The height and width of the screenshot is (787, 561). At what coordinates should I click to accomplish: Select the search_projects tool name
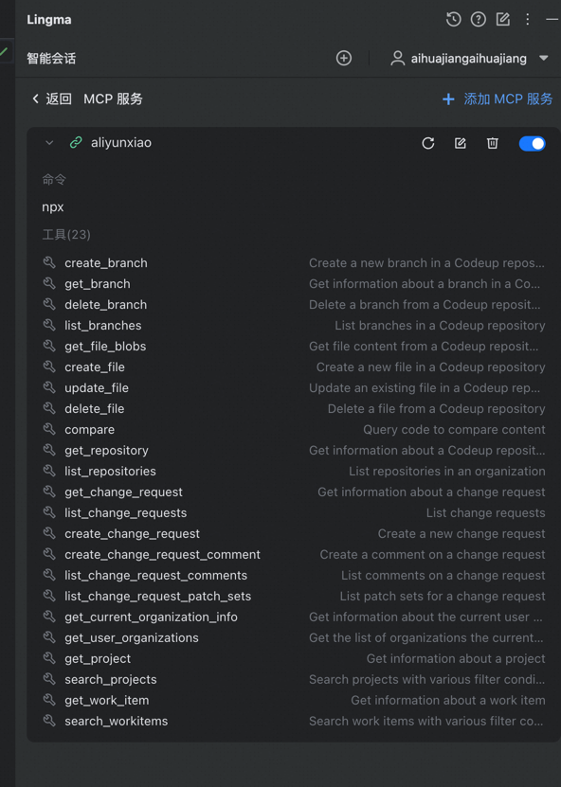coord(111,680)
